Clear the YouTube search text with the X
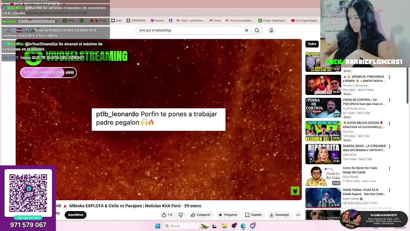Image resolution: width=410 pixels, height=231 pixels. coord(247,30)
